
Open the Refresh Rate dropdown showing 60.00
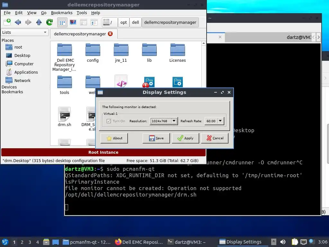[214, 121]
